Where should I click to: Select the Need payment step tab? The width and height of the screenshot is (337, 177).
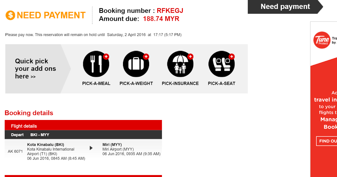(x=285, y=7)
